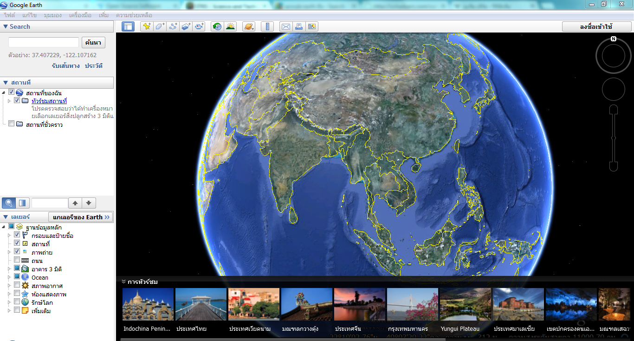Enable the ถนน (Roads) layer checkbox
Viewport: 634px width, 341px height.
click(x=17, y=261)
